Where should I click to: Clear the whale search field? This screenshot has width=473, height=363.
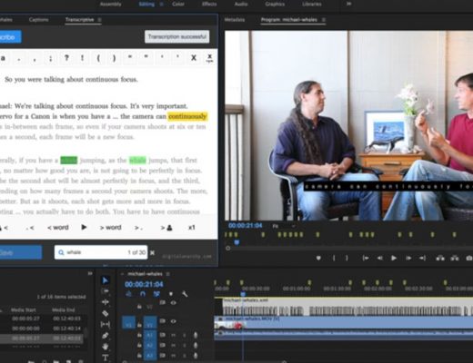tap(153, 252)
